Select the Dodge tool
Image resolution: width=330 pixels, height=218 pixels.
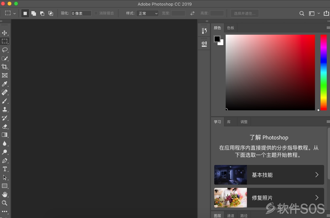coord(5,152)
